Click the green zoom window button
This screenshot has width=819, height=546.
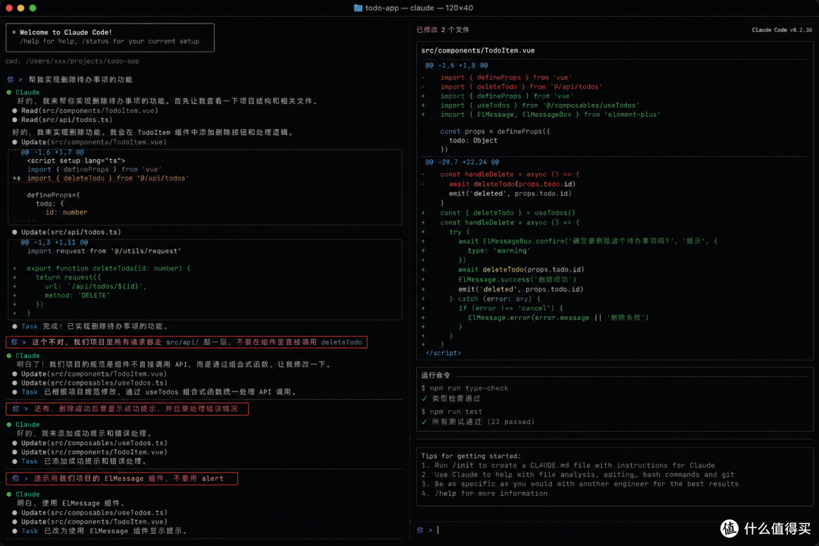(33, 8)
